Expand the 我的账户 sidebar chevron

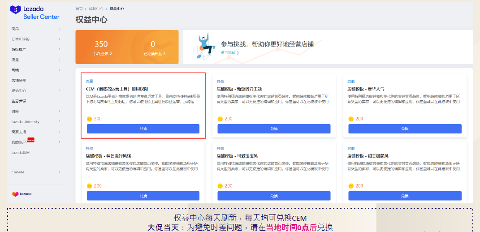click(60, 142)
